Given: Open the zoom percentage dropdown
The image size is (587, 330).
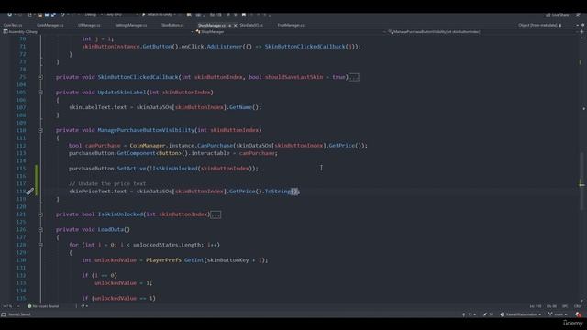Looking at the screenshot, I should 12,306.
